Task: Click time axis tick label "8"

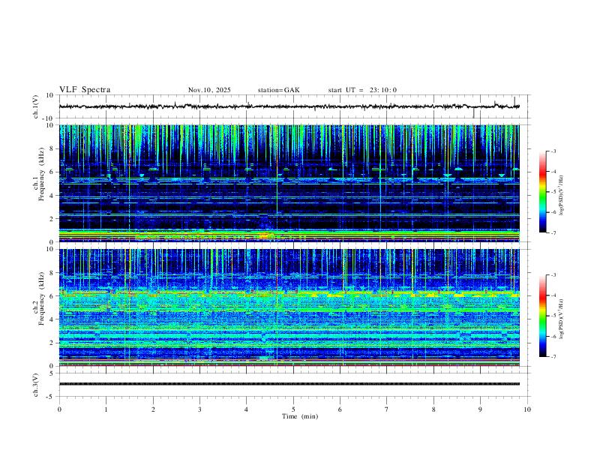Action: pyautogui.click(x=433, y=409)
